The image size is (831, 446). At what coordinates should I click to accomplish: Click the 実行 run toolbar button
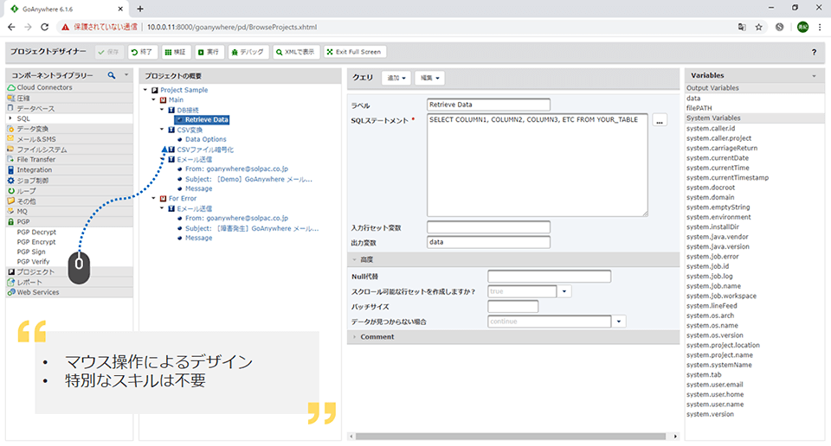tap(209, 52)
